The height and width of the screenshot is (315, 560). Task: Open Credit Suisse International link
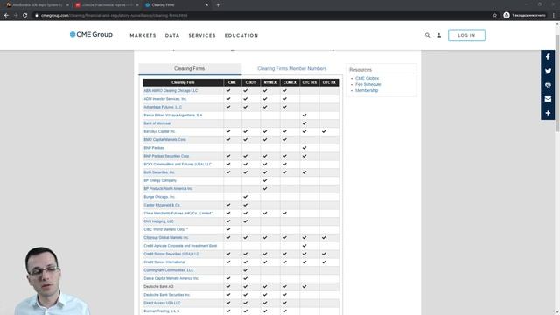click(164, 262)
